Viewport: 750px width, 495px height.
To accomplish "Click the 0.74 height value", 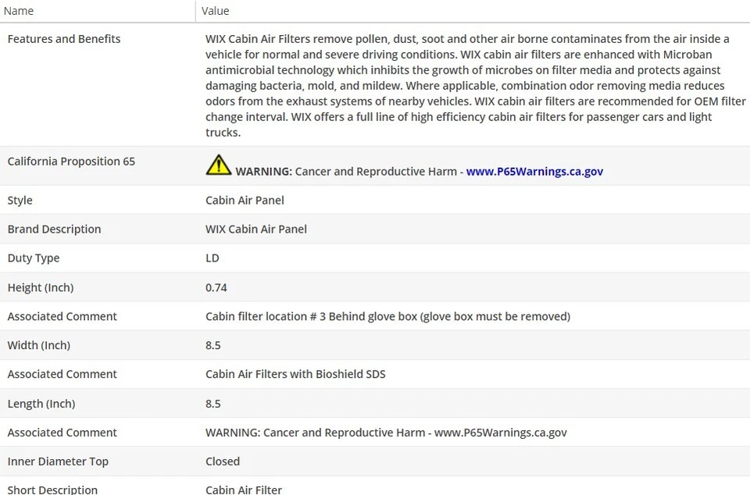I will [216, 287].
